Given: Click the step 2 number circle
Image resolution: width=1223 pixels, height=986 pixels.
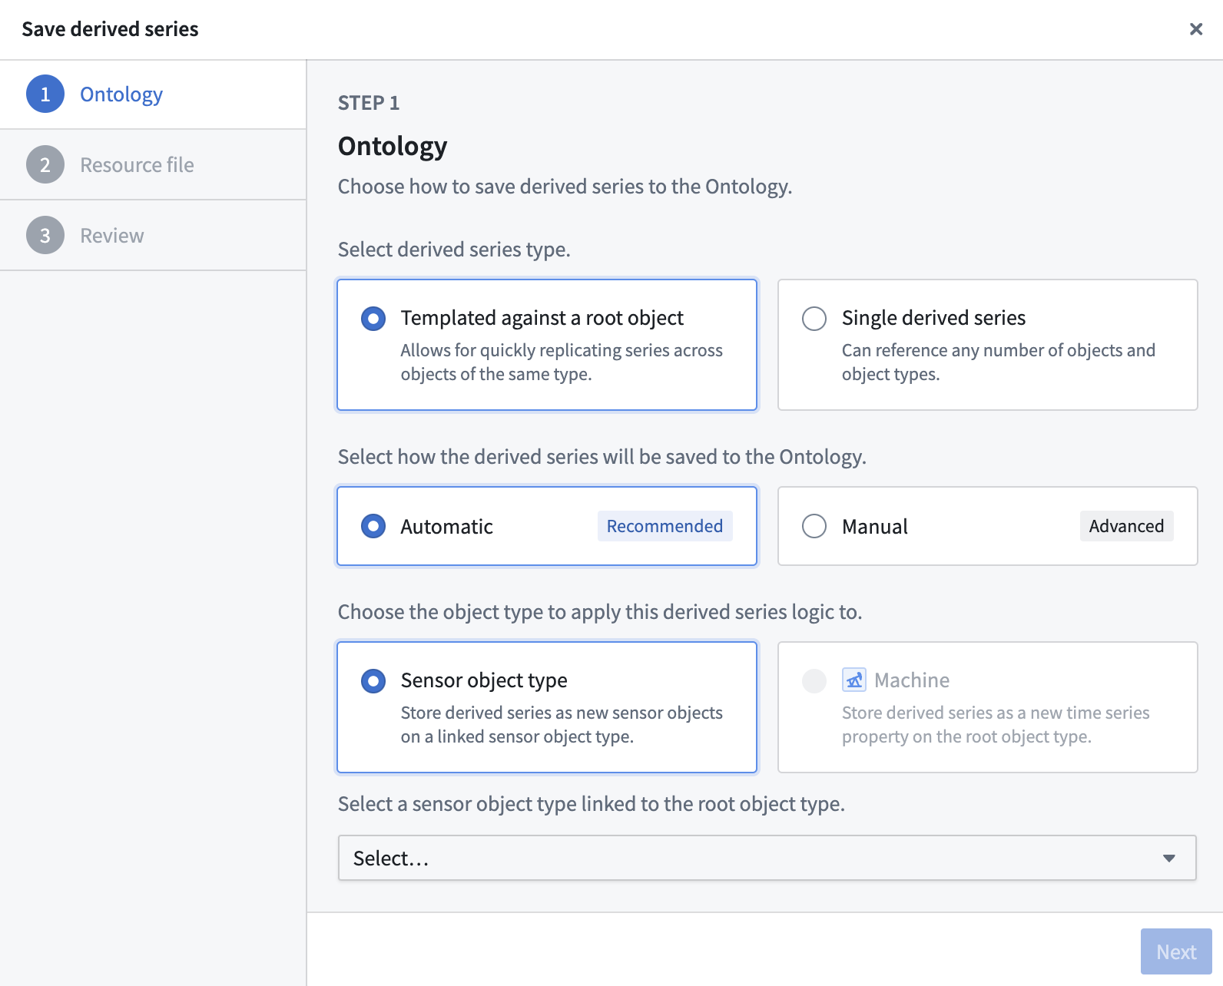Looking at the screenshot, I should [x=45, y=165].
